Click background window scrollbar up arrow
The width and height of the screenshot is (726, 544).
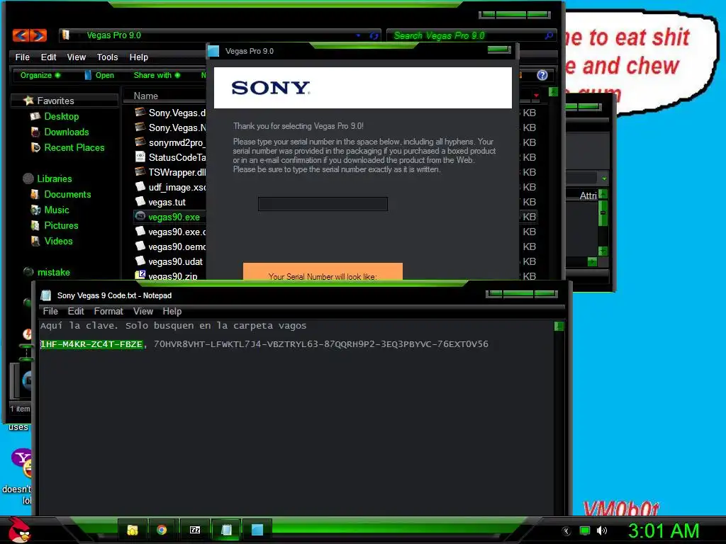tap(603, 194)
